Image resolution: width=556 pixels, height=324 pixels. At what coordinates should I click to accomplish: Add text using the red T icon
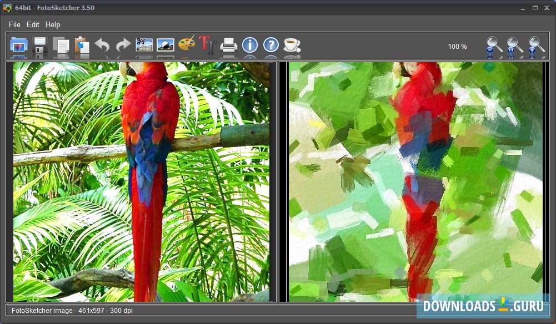(207, 45)
